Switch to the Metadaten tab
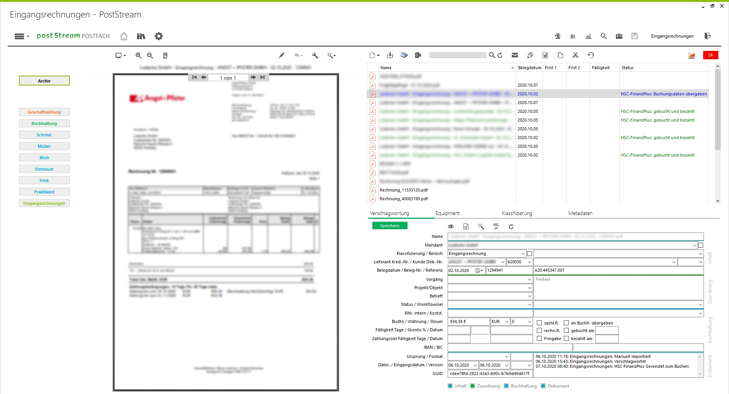This screenshot has height=394, width=729. [580, 213]
